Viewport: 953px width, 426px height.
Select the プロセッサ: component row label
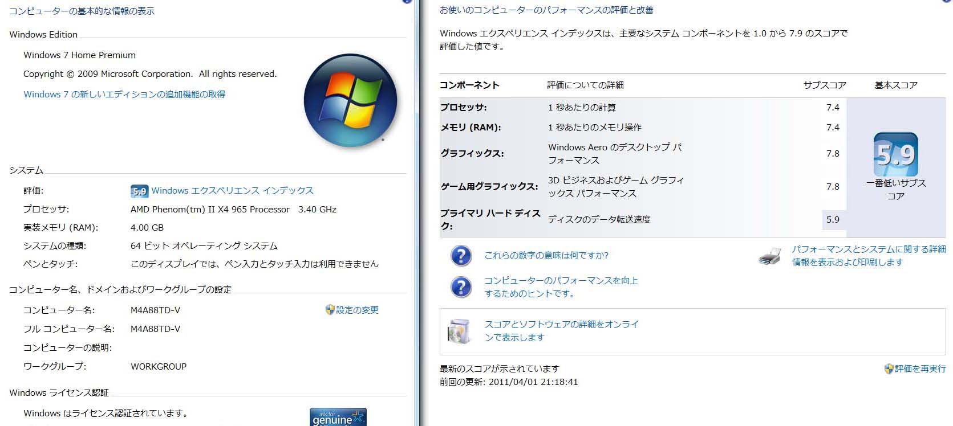(463, 108)
